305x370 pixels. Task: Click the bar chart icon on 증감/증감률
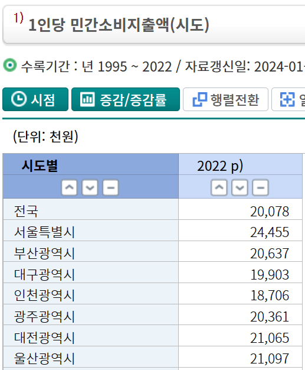(x=87, y=99)
